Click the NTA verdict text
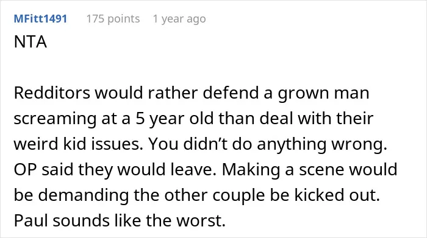The width and height of the screenshot is (427, 238). pos(30,42)
